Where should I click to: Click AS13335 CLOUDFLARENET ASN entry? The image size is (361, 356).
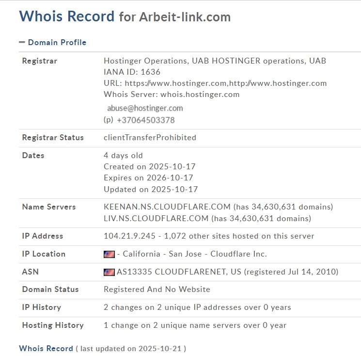point(179,272)
